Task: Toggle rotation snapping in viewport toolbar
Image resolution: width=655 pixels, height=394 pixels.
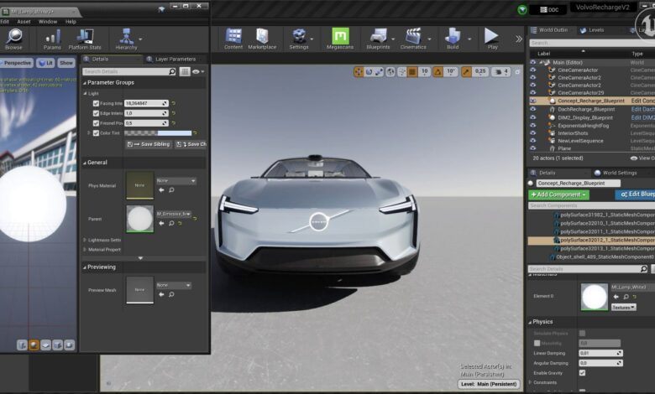Action: tap(438, 72)
